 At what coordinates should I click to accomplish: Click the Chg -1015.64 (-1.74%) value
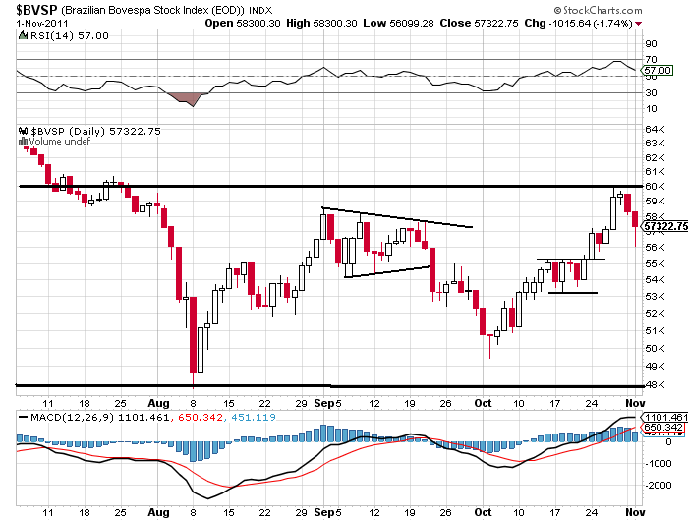click(x=578, y=23)
